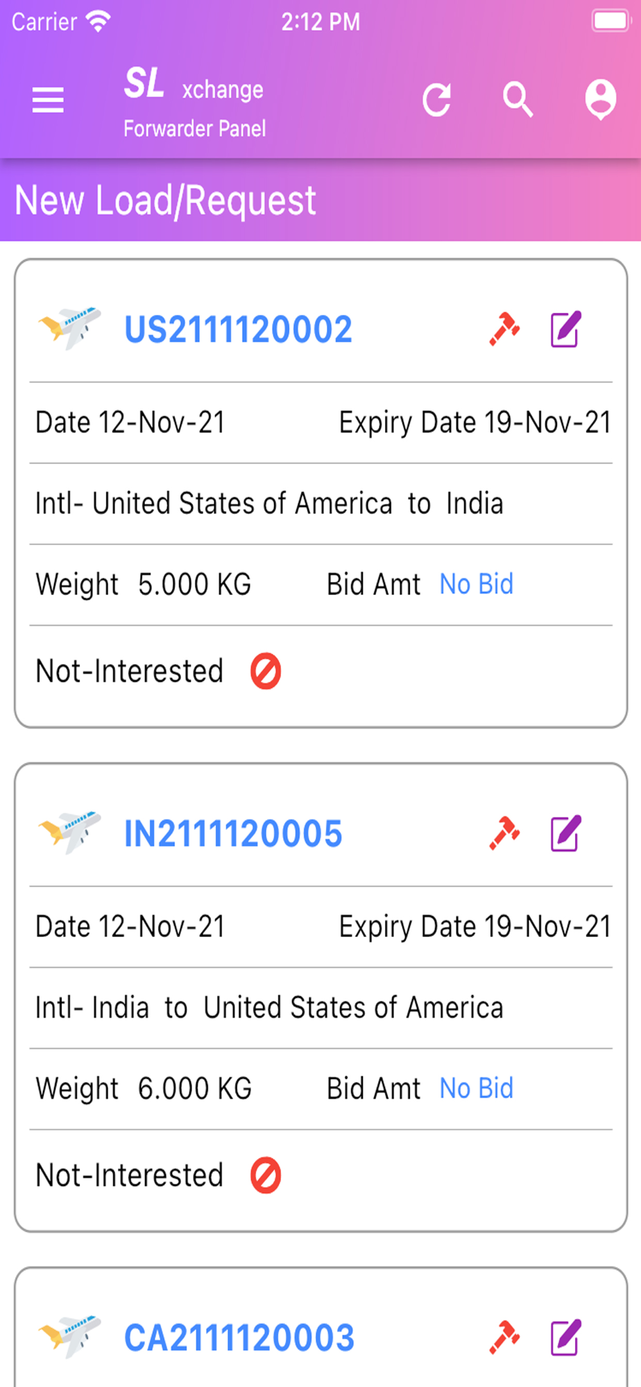Screen dimensions: 641x1387
Task: Tap the airplane icon of US2111120002
Action: 69,327
